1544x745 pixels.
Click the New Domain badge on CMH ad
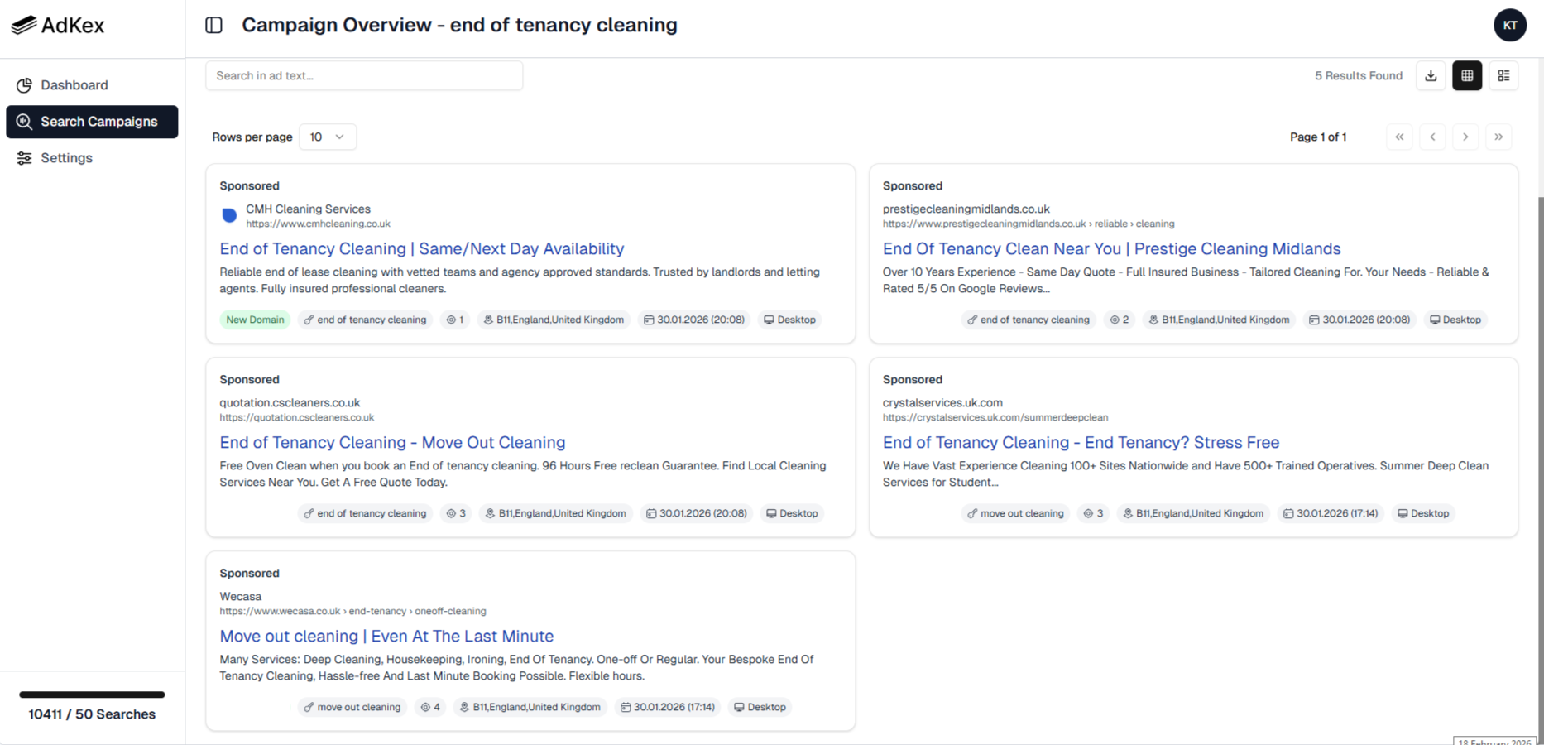pyautogui.click(x=255, y=320)
